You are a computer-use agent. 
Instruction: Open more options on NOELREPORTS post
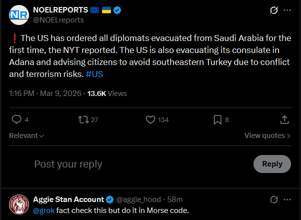287,10
